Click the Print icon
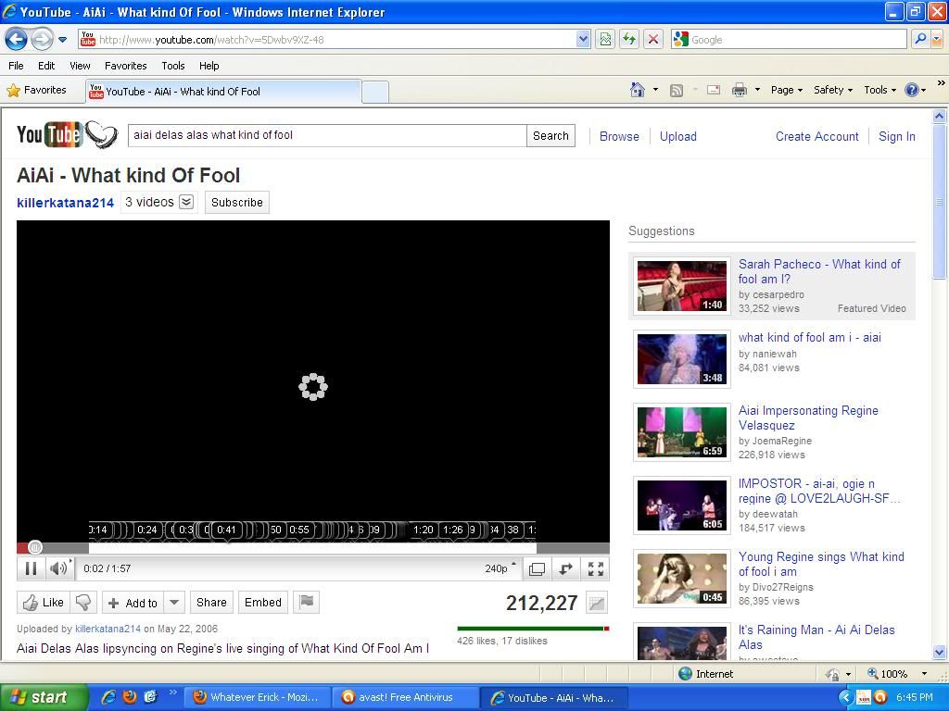Screen dimensions: 949x711 click(739, 91)
